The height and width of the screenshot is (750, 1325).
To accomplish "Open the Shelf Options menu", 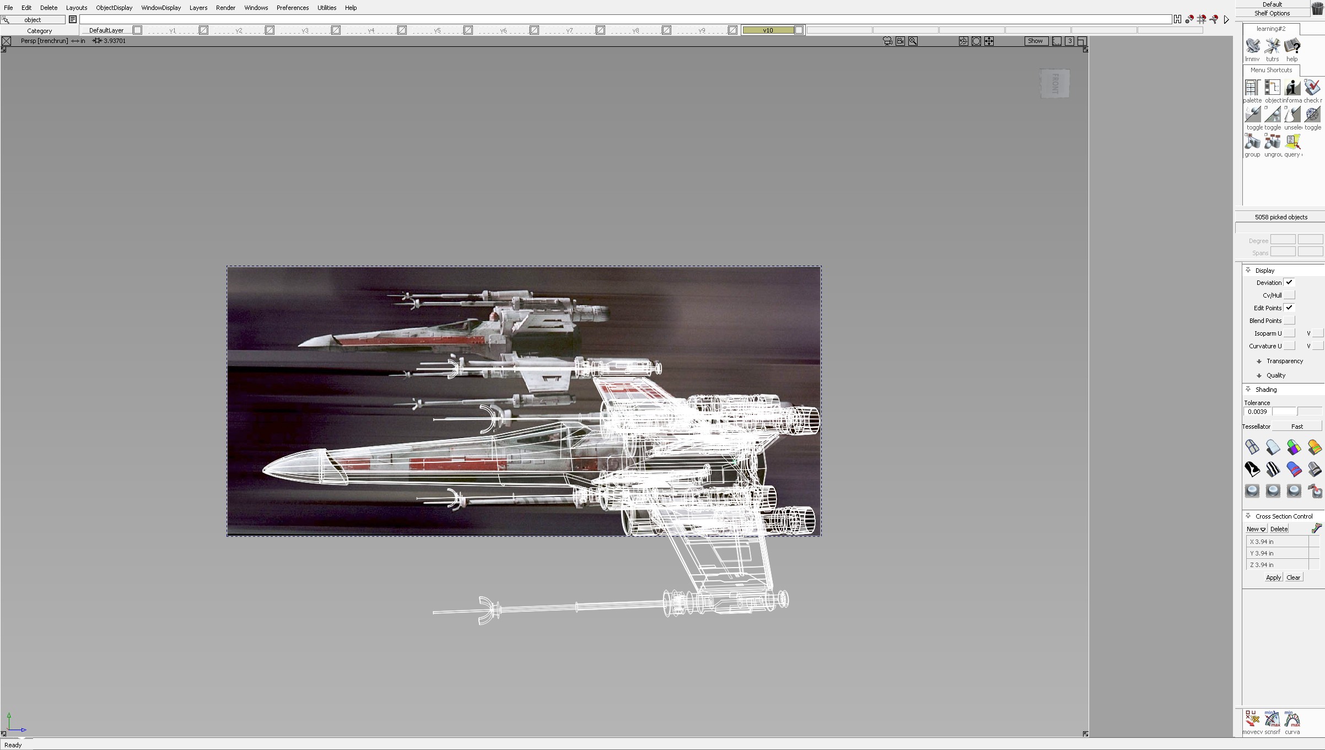I will click(1272, 13).
